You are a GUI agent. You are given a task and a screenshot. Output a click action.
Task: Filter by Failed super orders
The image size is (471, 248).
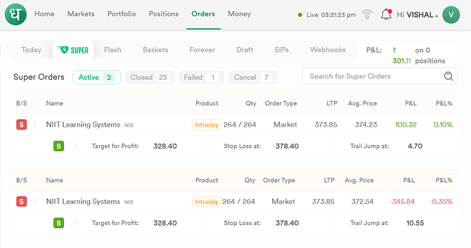tap(201, 78)
